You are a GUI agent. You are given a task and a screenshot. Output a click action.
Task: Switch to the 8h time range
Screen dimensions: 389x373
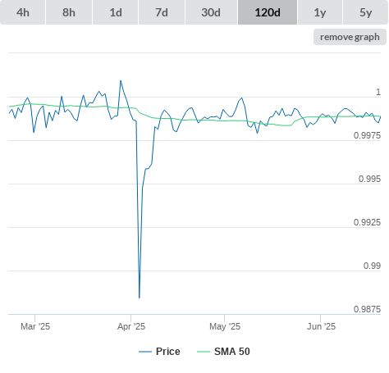point(69,12)
